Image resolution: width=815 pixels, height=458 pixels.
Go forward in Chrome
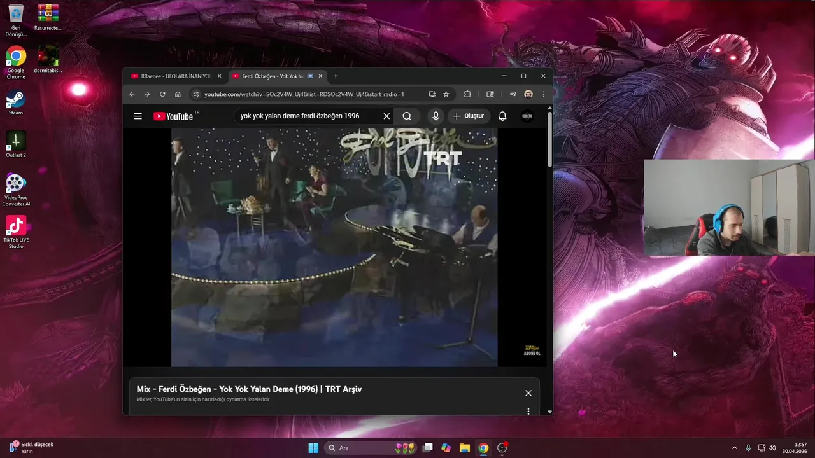pyautogui.click(x=147, y=94)
